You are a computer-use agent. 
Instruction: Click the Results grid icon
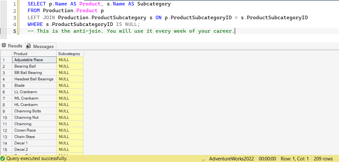[x=4, y=46]
